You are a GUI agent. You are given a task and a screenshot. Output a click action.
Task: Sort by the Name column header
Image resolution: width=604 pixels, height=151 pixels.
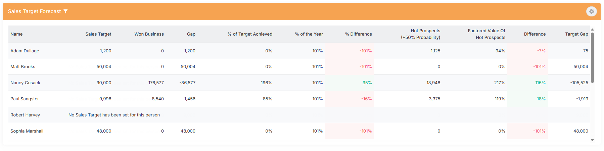click(x=16, y=34)
